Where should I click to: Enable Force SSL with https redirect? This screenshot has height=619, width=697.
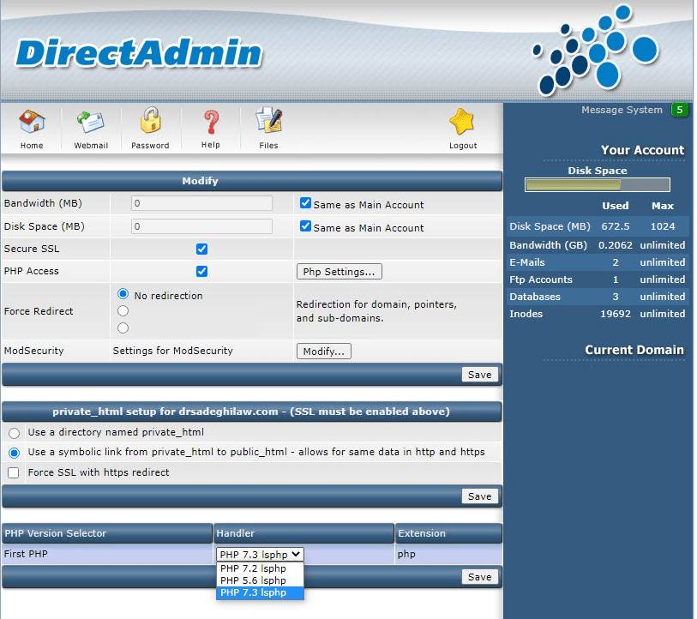click(x=14, y=472)
